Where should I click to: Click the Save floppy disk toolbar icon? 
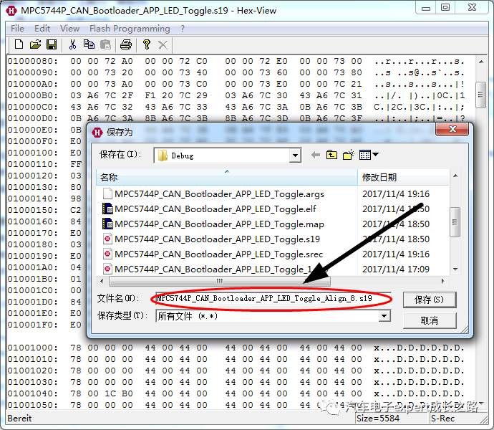coord(52,44)
